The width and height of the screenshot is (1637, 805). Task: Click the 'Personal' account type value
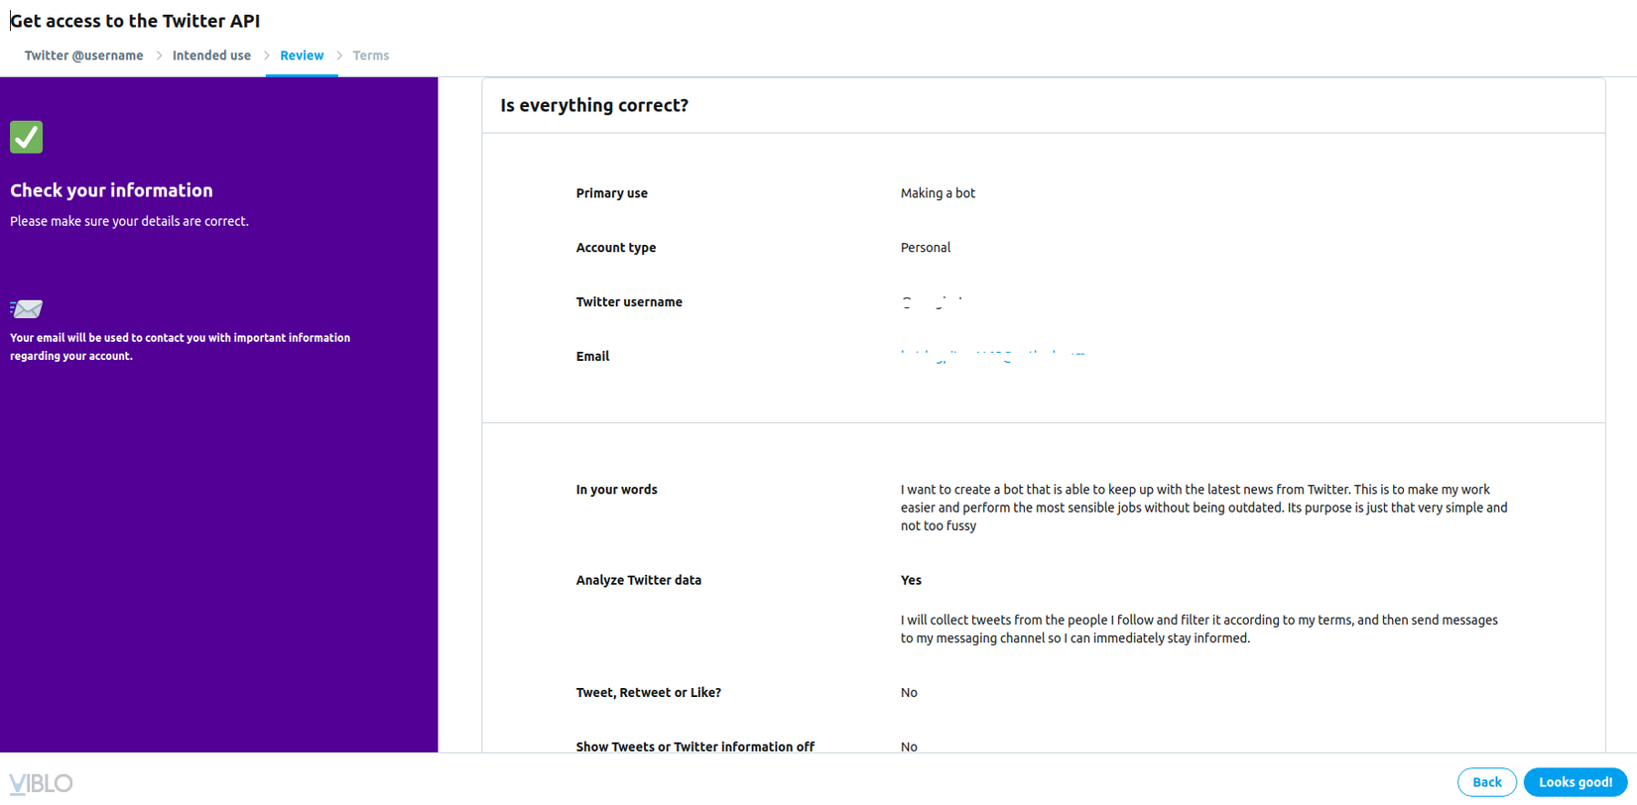(x=926, y=248)
